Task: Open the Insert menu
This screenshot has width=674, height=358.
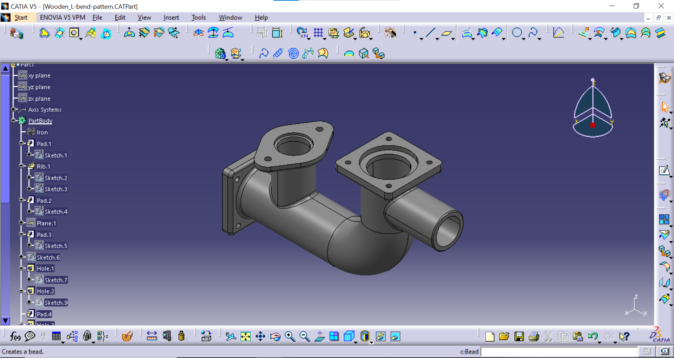Action: (x=171, y=18)
